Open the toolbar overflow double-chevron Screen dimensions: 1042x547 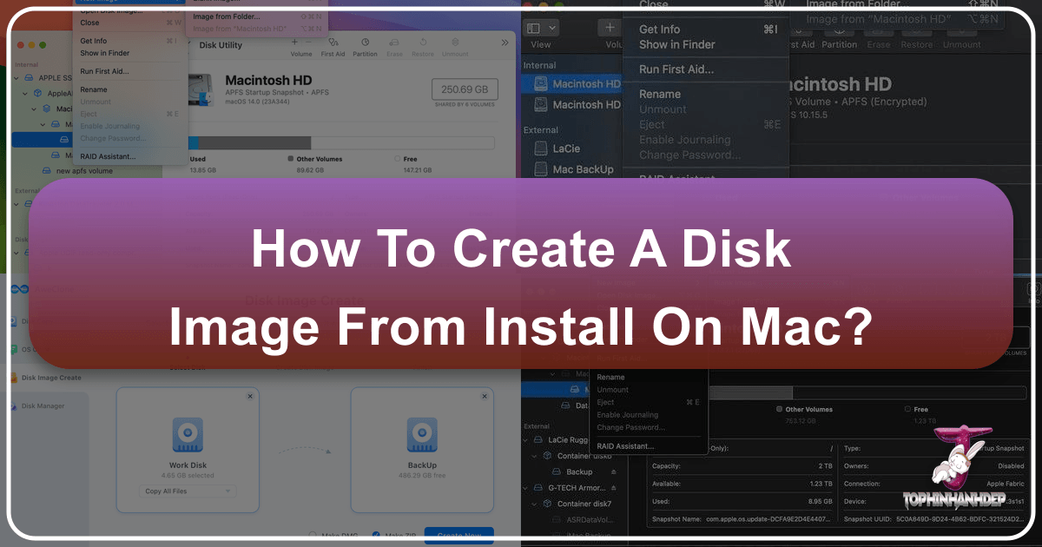click(505, 43)
